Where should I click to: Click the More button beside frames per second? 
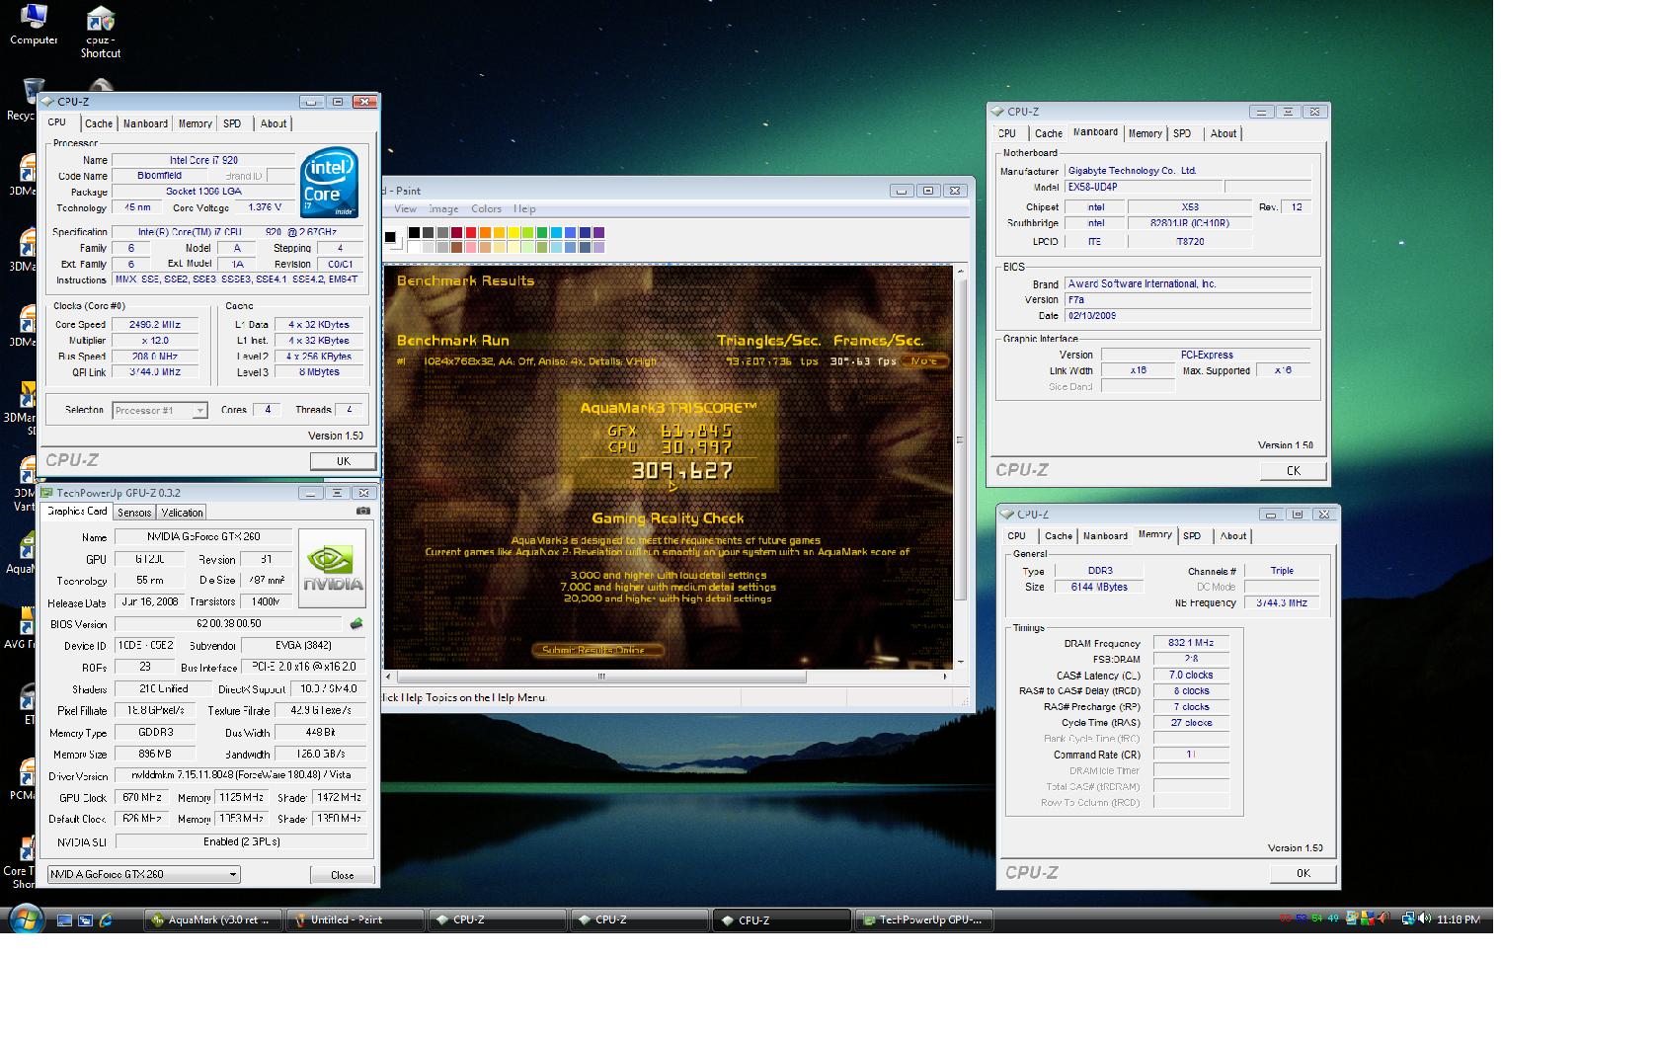(x=925, y=360)
